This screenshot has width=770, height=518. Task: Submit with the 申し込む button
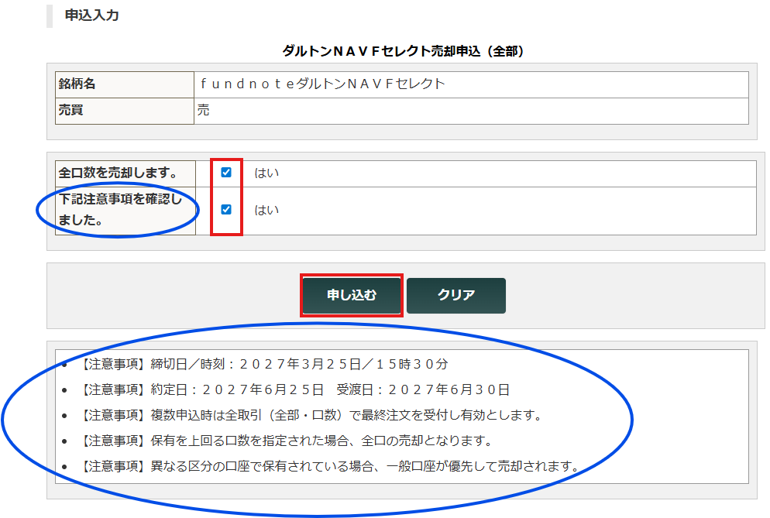point(352,295)
